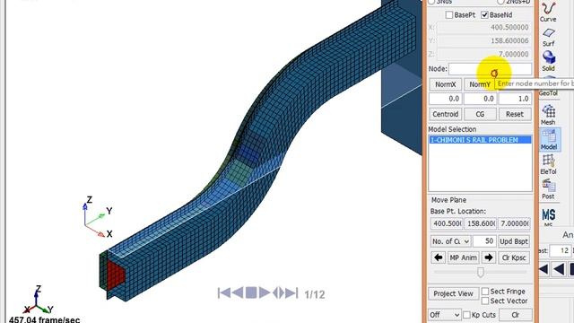This screenshot has width=574, height=323.
Task: Click the normal Z component field showing 1.0
Action: (514, 99)
